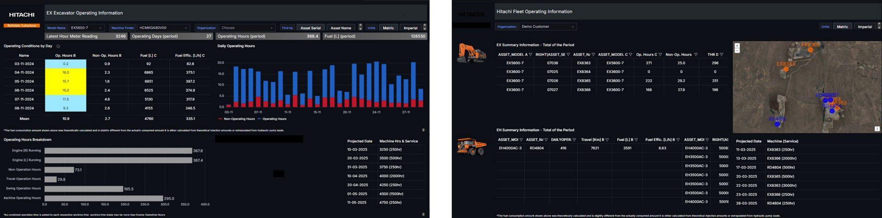Image resolution: width=882 pixels, height=218 pixels.
Task: Click the light-blue 0.2 Op. Hours cell
Action: click(x=66, y=64)
